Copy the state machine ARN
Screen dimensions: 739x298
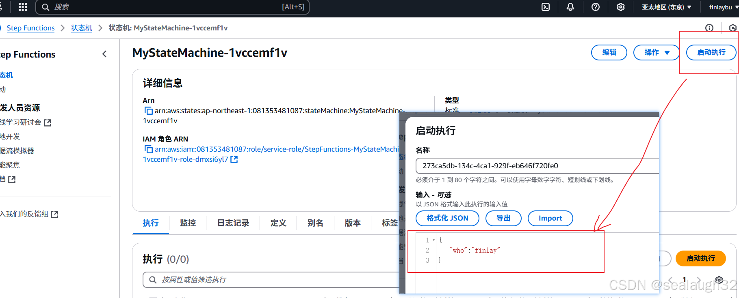(148, 111)
